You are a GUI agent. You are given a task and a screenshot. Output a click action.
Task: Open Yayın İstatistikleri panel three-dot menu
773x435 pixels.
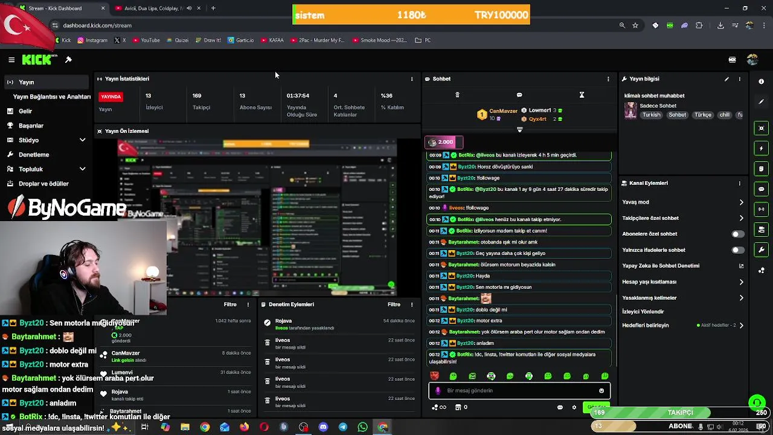coord(412,79)
